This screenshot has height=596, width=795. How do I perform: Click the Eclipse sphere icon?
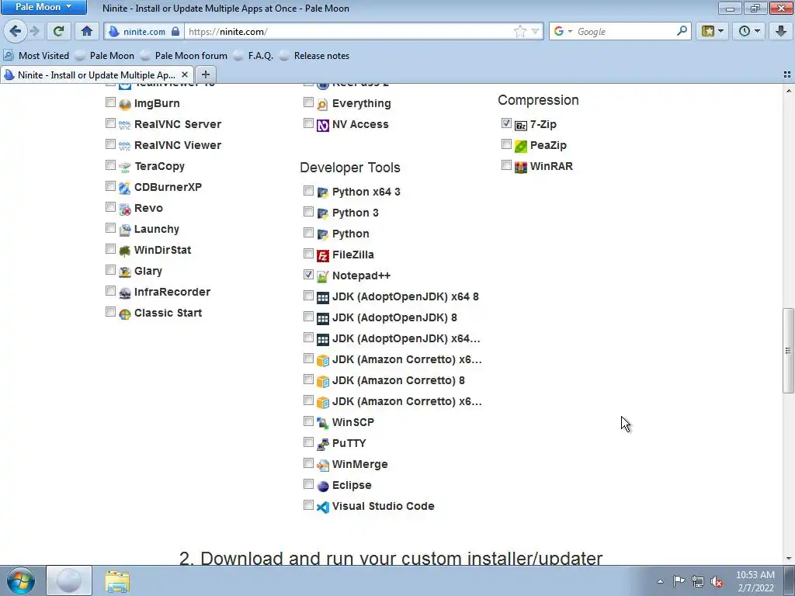pyautogui.click(x=322, y=486)
